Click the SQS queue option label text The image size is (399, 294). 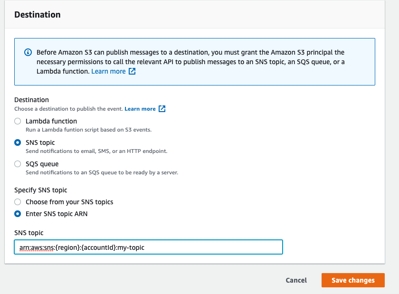click(42, 164)
